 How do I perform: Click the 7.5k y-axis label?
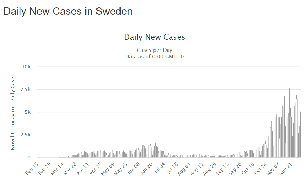(25, 89)
